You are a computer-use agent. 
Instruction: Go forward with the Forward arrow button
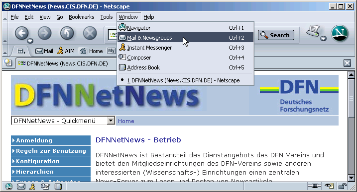click(x=44, y=33)
